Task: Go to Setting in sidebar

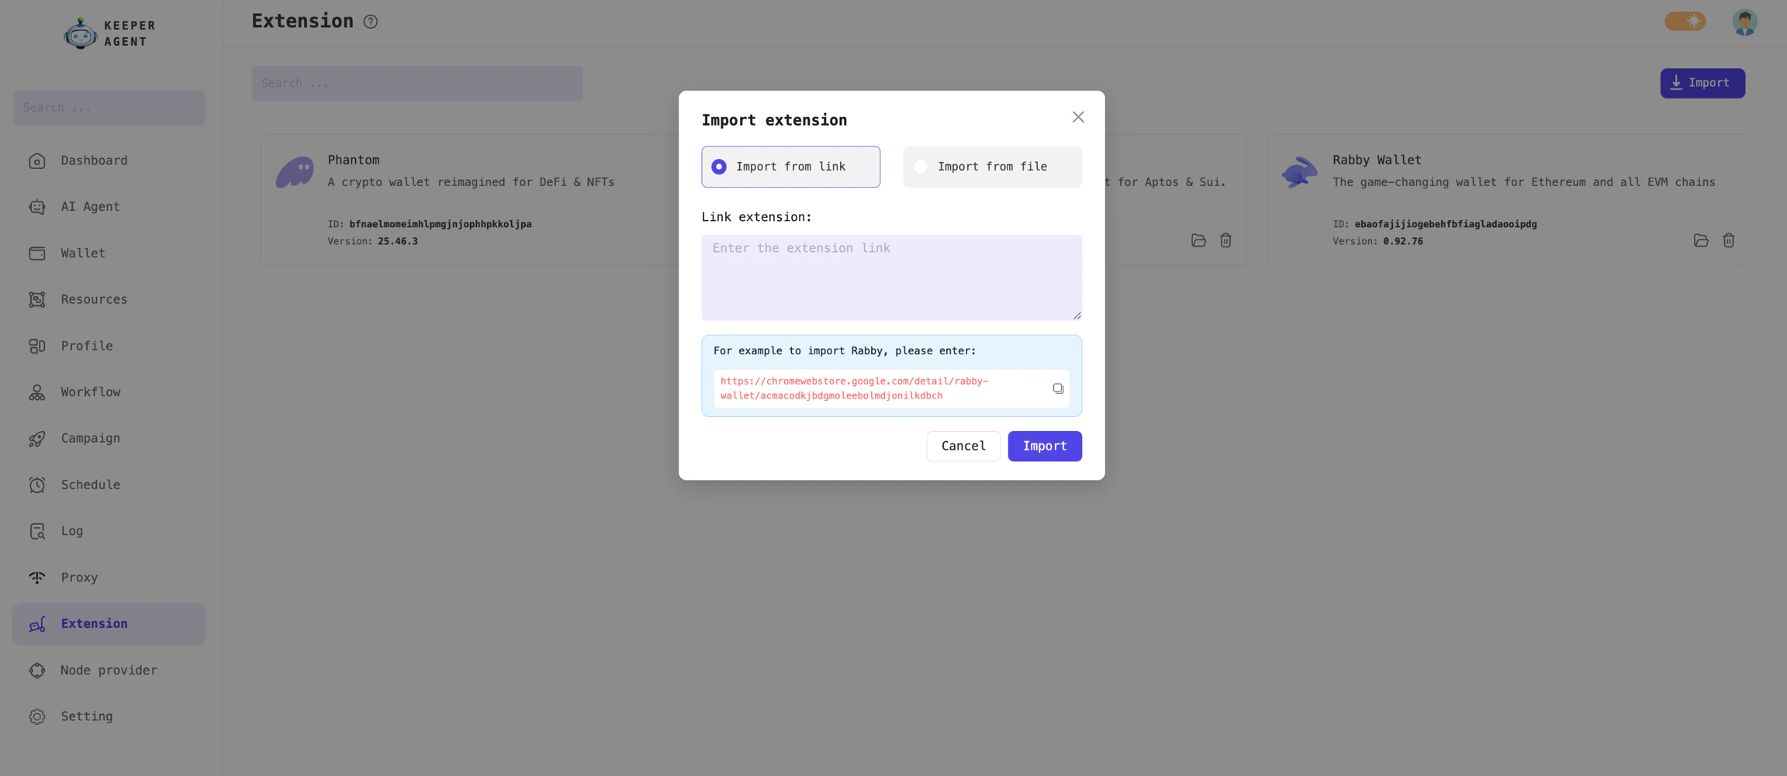Action: pyautogui.click(x=37, y=716)
